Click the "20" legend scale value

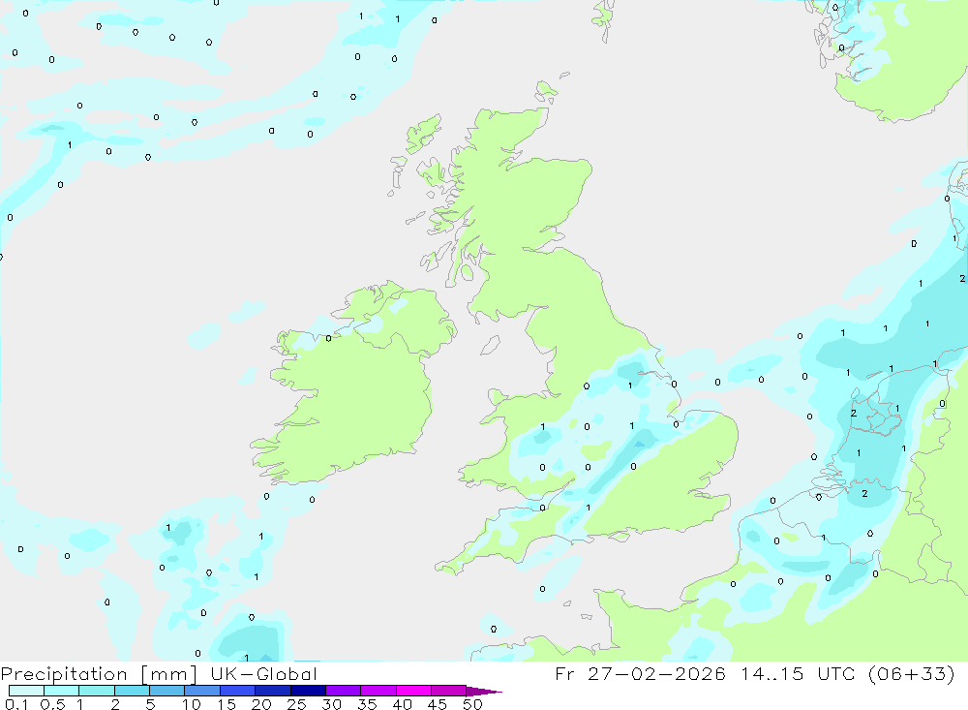click(x=261, y=704)
